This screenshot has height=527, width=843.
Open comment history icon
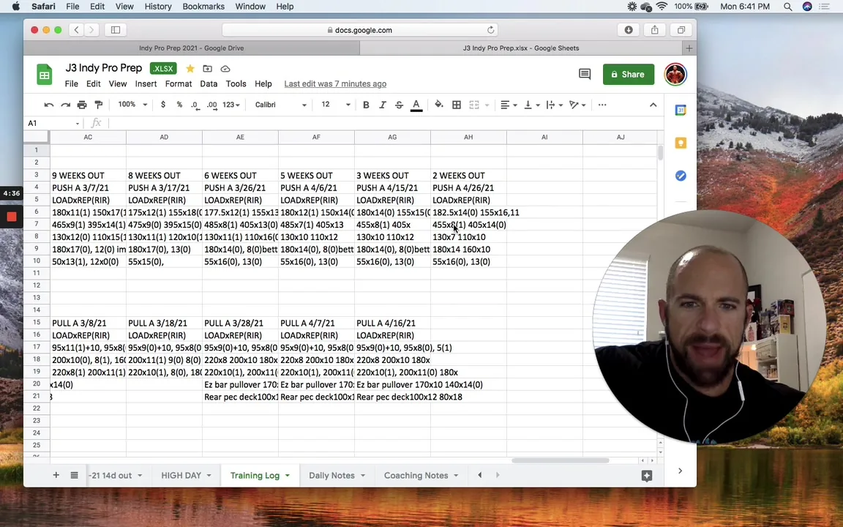tap(585, 74)
